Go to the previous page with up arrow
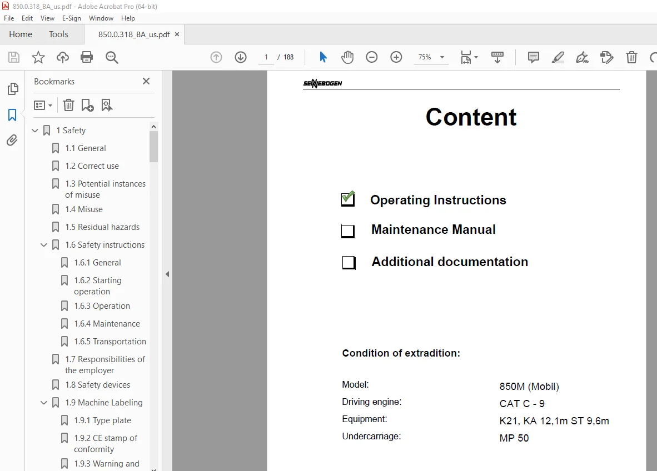Viewport: 657px width, 471px height. tap(216, 57)
